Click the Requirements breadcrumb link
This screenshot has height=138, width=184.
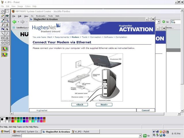click(62, 37)
